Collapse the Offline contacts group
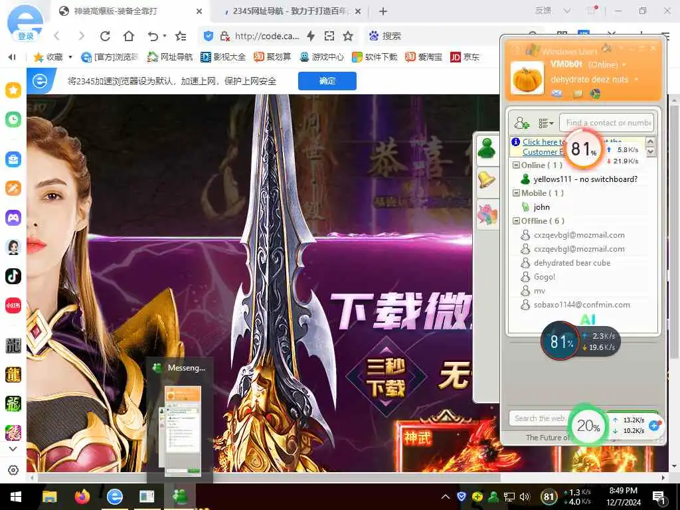Viewport: 680px width, 510px height. [x=516, y=220]
